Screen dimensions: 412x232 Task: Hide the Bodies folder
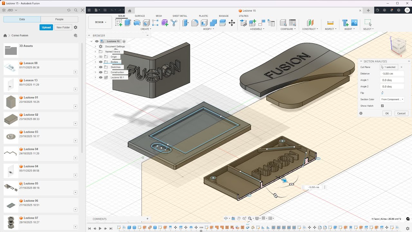tap(100, 62)
